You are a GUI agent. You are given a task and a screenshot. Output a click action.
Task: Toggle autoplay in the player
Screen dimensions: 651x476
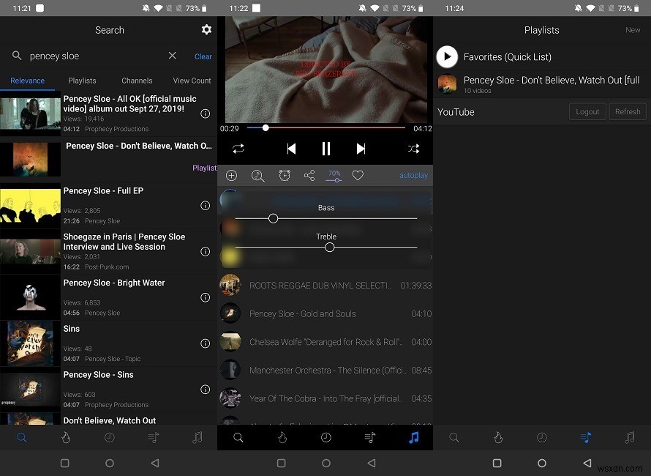point(413,176)
